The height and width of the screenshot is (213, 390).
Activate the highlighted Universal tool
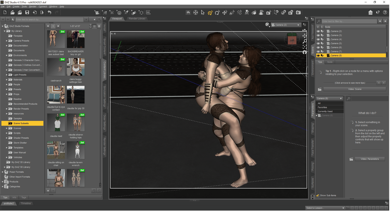[210, 12]
